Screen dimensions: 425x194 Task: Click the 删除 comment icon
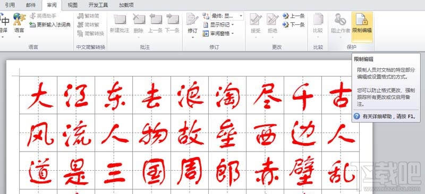(139, 20)
